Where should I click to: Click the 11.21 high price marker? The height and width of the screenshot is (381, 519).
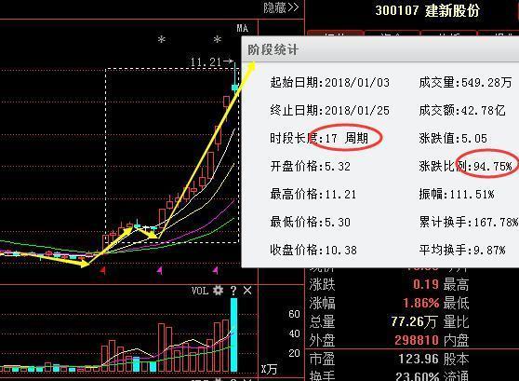[211, 61]
